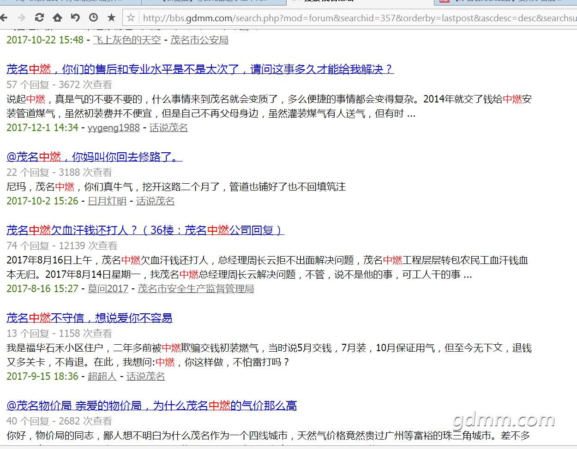Screen dimensions: 577x449
Task: Reload the page with the refresh icon
Action: (39, 18)
